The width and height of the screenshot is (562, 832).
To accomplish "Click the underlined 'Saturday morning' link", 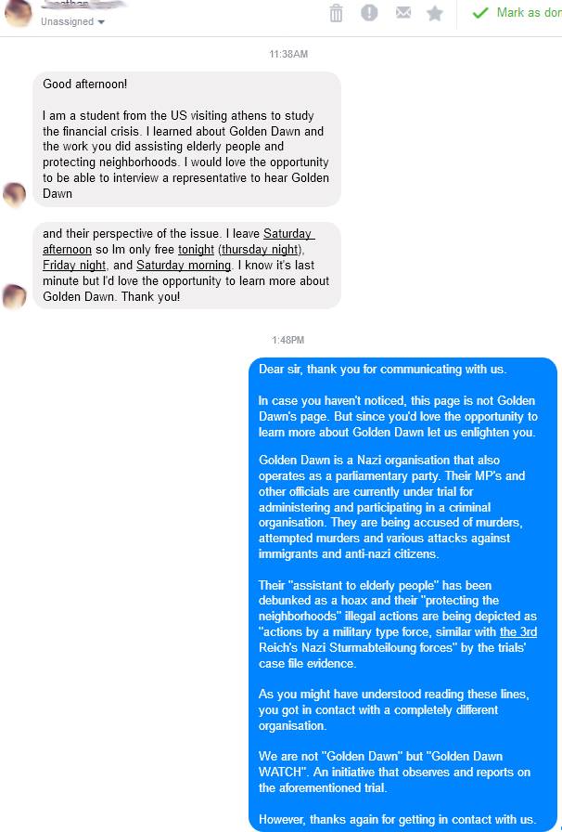I will (x=184, y=266).
